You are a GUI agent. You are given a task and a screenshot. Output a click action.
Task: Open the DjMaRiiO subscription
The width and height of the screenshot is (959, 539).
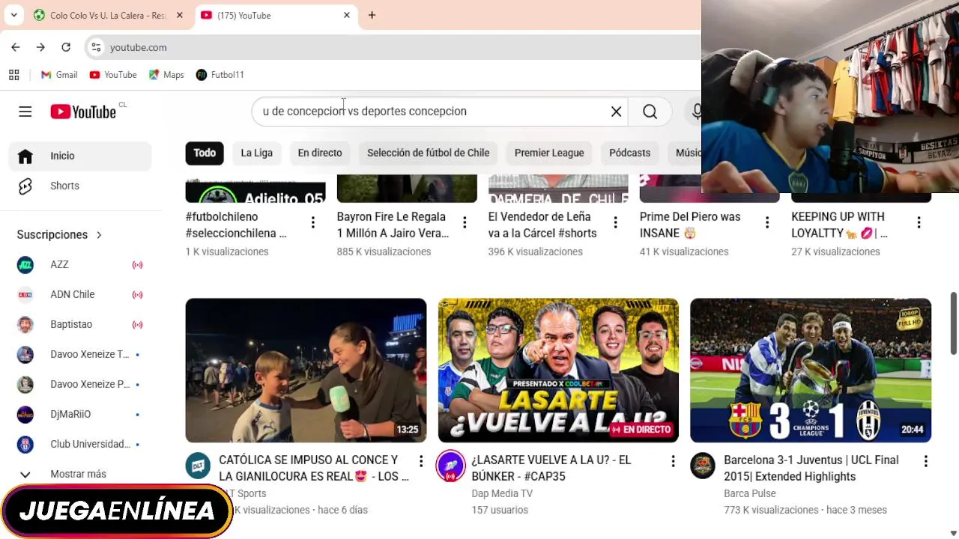coord(80,414)
